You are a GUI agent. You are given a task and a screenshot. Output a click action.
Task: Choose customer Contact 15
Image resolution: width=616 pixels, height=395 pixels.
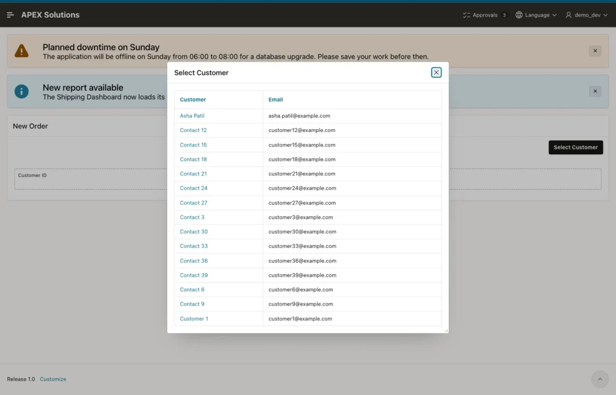point(193,145)
